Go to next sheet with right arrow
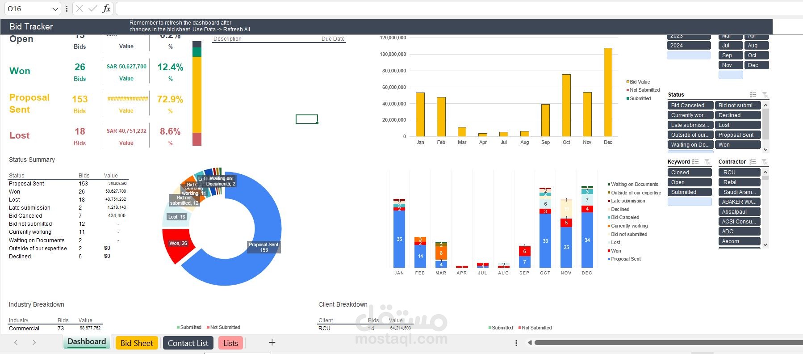This screenshot has width=803, height=354. pyautogui.click(x=34, y=343)
